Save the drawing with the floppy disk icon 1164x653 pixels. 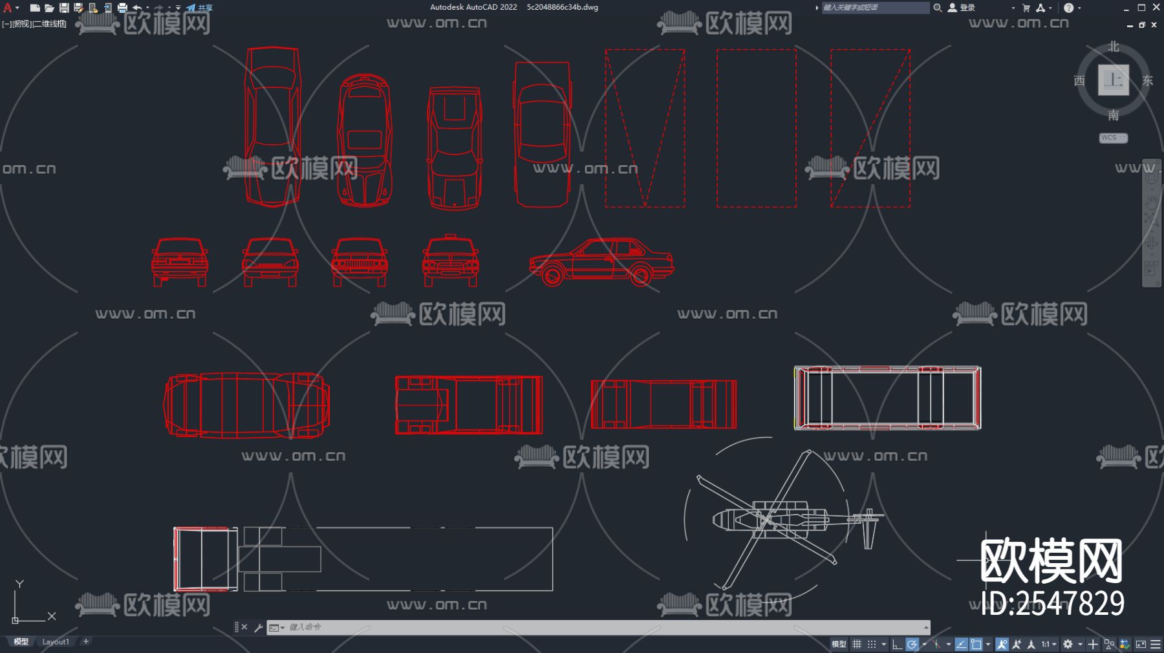click(64, 8)
